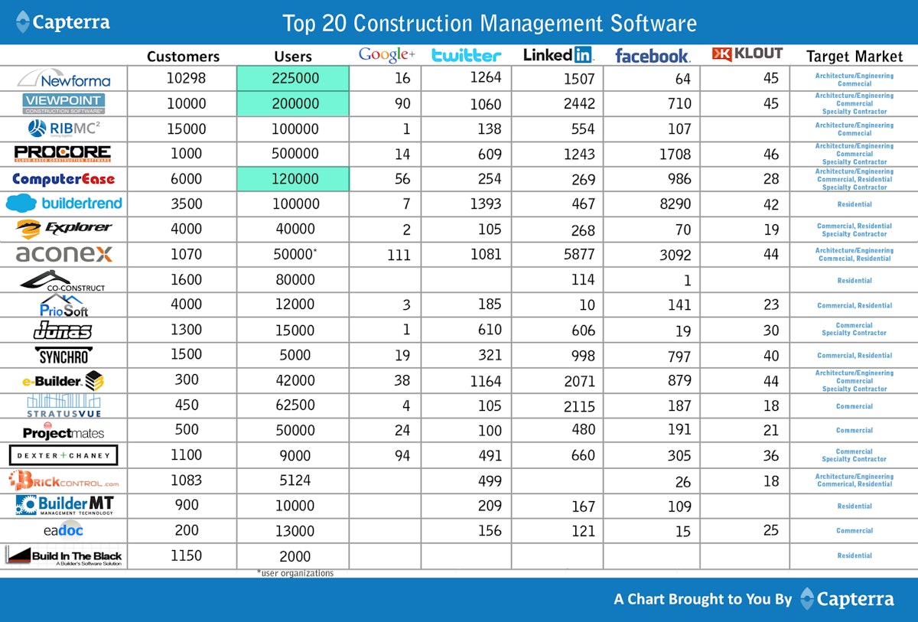Select the Twitter bird column icon
The height and width of the screenshot is (622, 918).
tap(467, 55)
